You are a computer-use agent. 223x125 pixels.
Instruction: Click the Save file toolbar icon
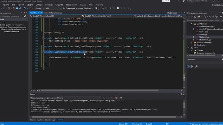[x=17, y=8]
